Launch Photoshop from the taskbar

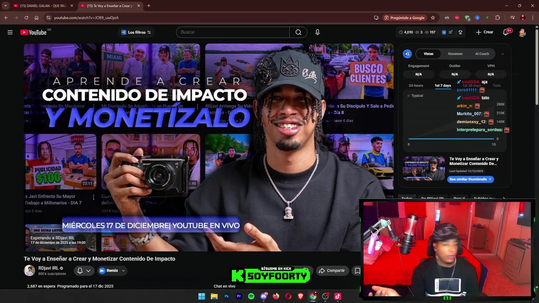tap(227, 296)
